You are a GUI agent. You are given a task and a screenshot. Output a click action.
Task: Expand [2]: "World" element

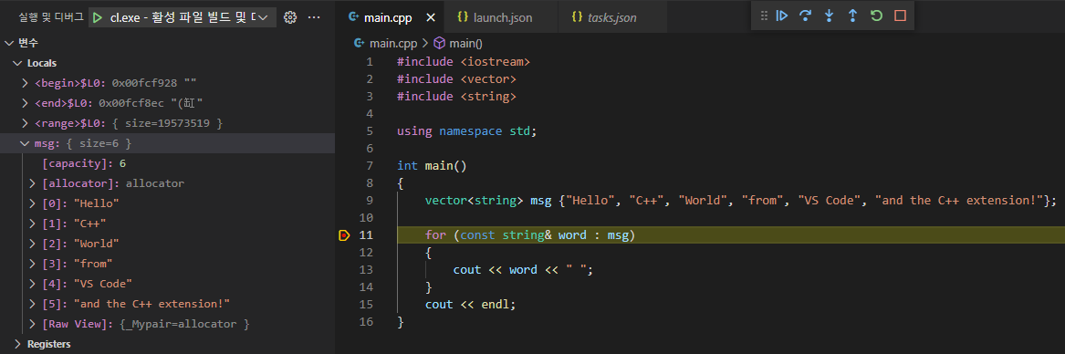33,244
